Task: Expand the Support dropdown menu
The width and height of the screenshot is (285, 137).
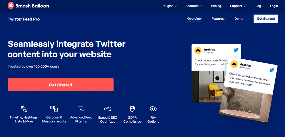Action: [x=238, y=6]
